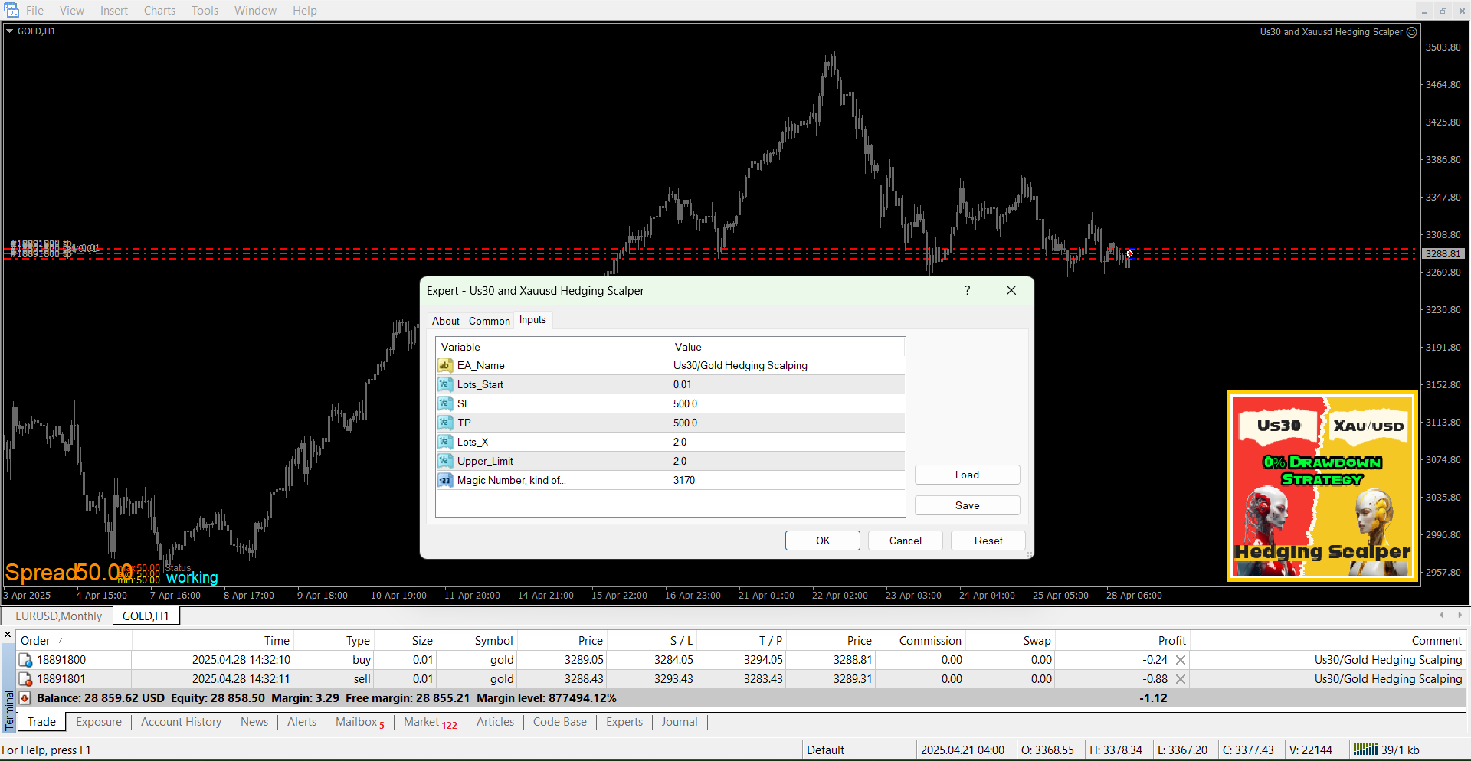This screenshot has width=1471, height=761.
Task: Open the Account History tab
Action: [181, 722]
